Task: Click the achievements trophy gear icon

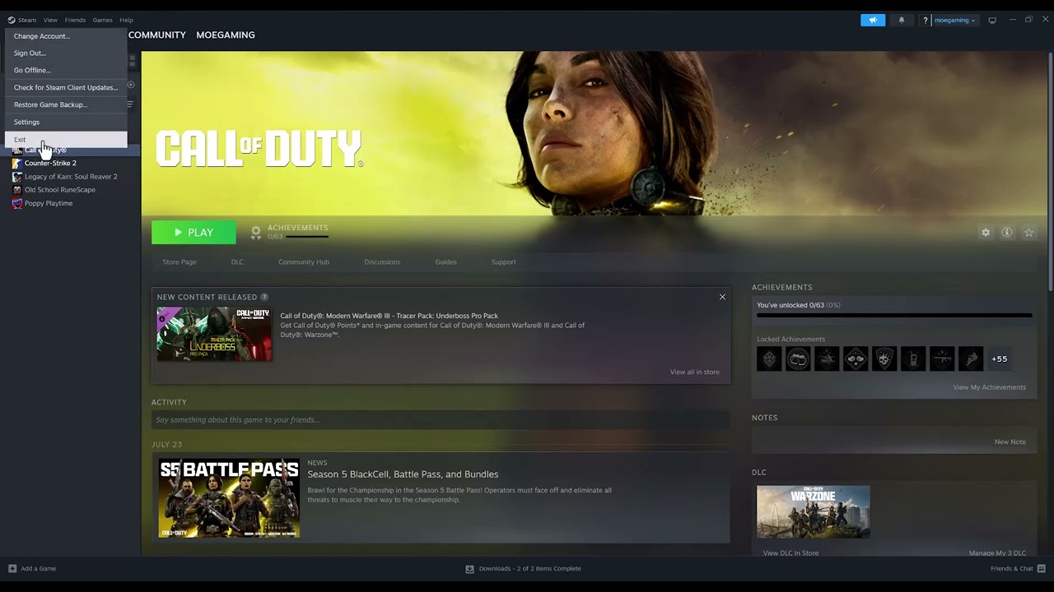Action: click(x=256, y=233)
